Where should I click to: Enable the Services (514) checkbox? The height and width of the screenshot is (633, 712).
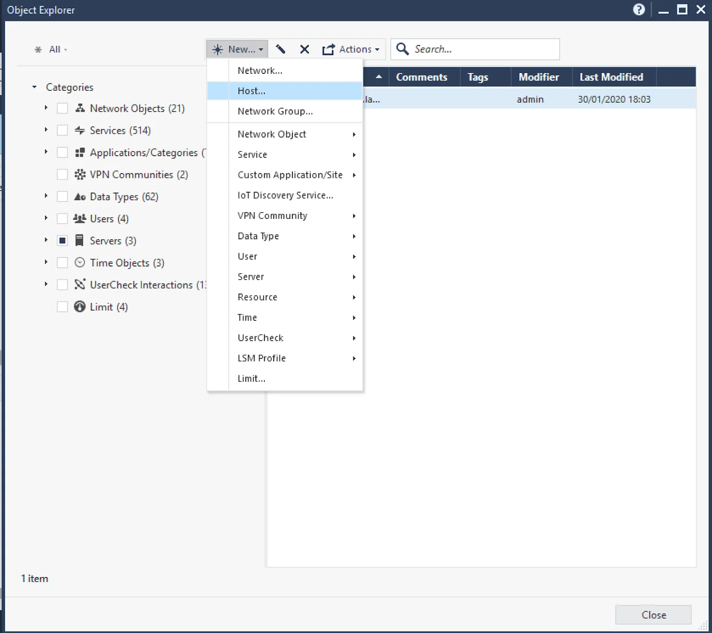[62, 130]
